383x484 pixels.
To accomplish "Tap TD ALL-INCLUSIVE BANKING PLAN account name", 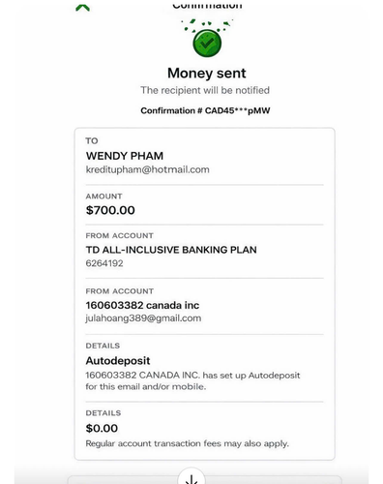I will pos(171,250).
